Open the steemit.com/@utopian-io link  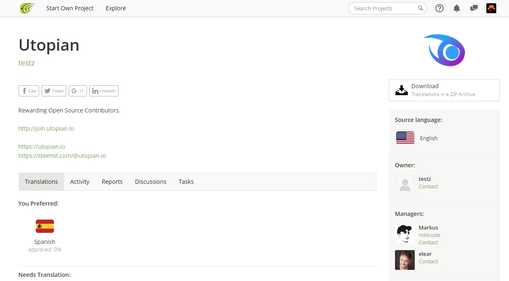pyautogui.click(x=62, y=156)
